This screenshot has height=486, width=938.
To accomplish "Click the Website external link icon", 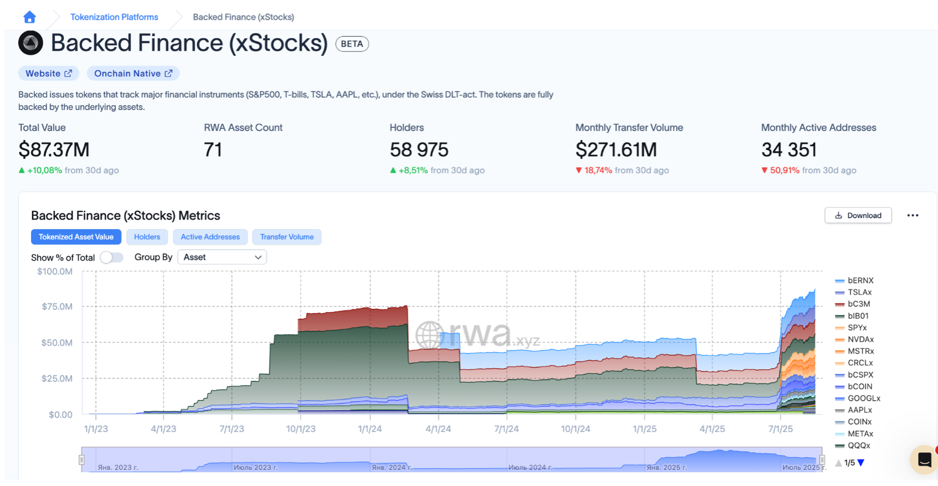I will coord(68,74).
